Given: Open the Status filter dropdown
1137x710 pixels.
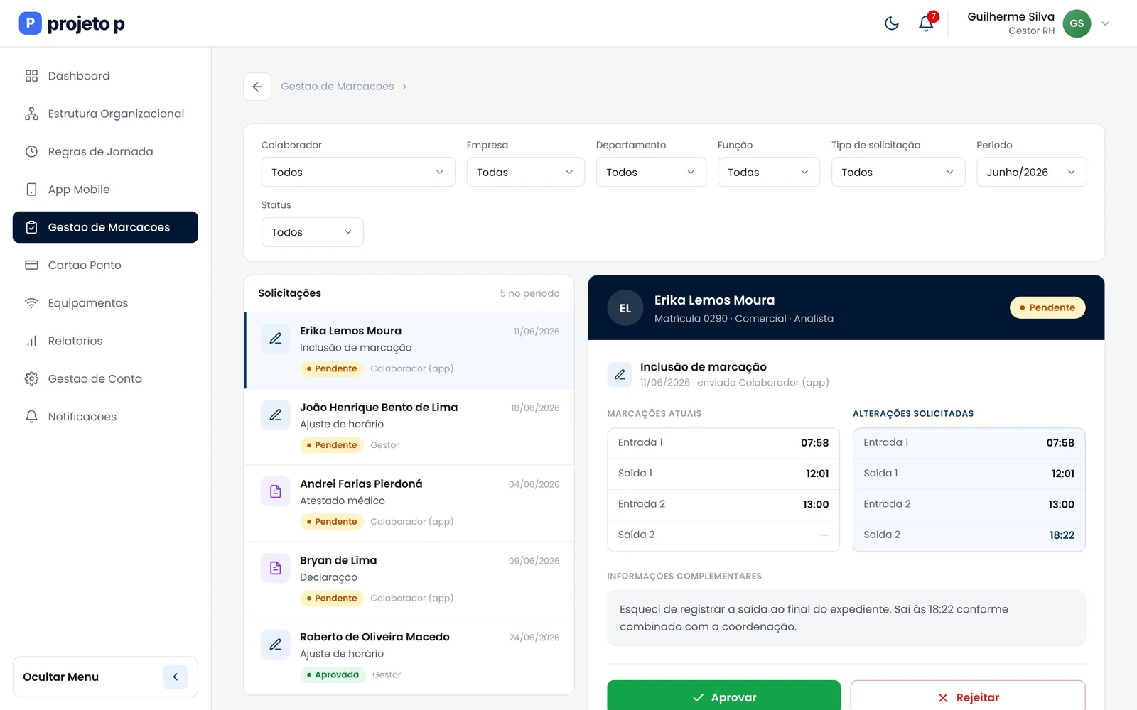Looking at the screenshot, I should tap(312, 232).
